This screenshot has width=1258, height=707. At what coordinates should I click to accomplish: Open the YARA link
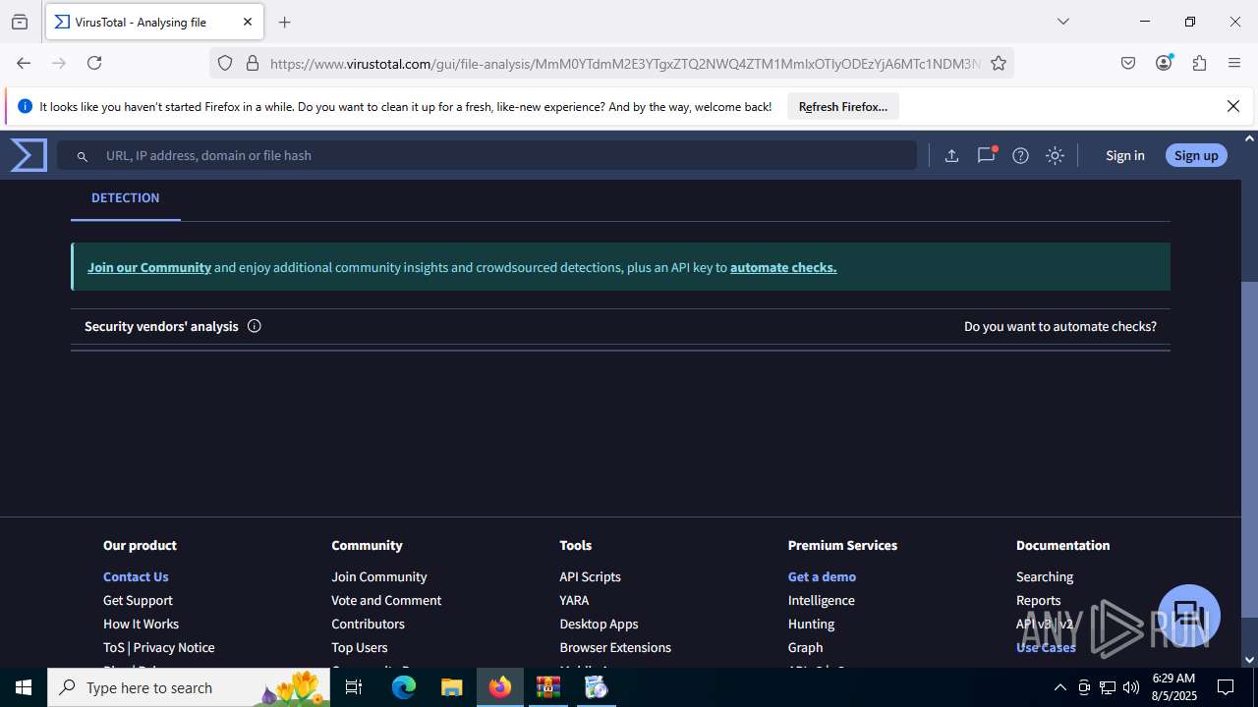tap(574, 600)
